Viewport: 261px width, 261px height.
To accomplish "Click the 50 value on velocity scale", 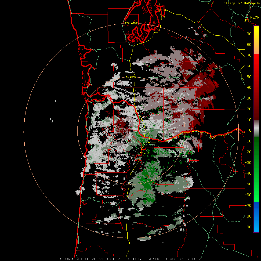I will tap(249, 77).
